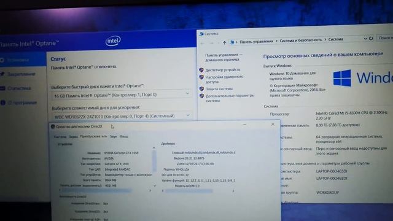
Task: Click the System window title bar icon
Action: (x=201, y=34)
